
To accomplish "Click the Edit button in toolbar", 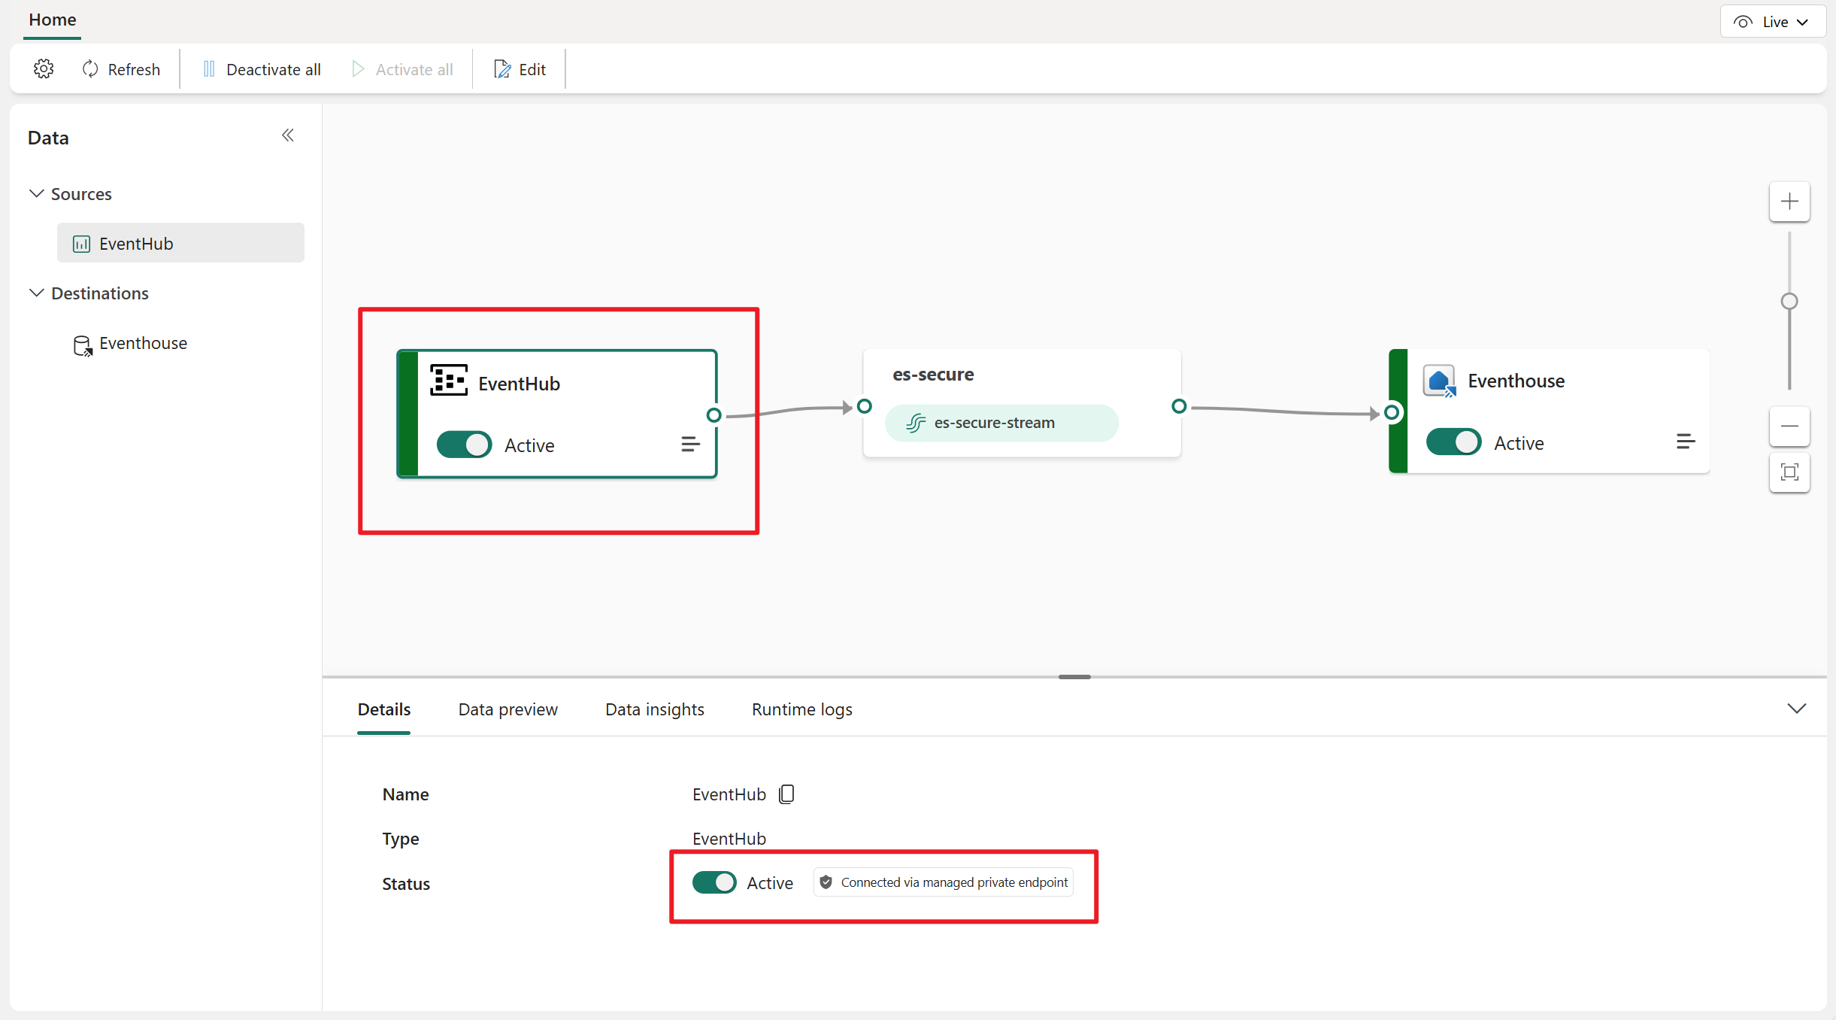I will pos(520,69).
